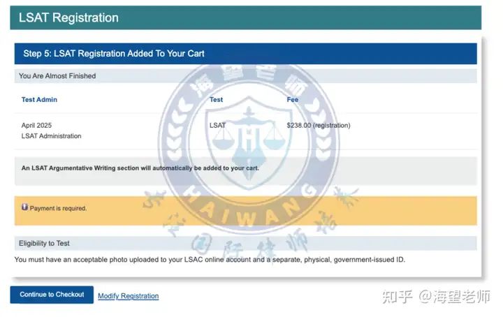Select the 'Payment is required.' message text
The width and height of the screenshot is (503, 317).
58,208
